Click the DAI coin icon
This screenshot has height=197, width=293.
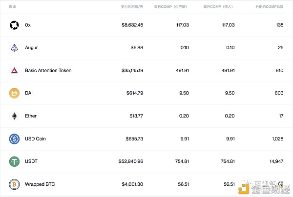(x=14, y=93)
